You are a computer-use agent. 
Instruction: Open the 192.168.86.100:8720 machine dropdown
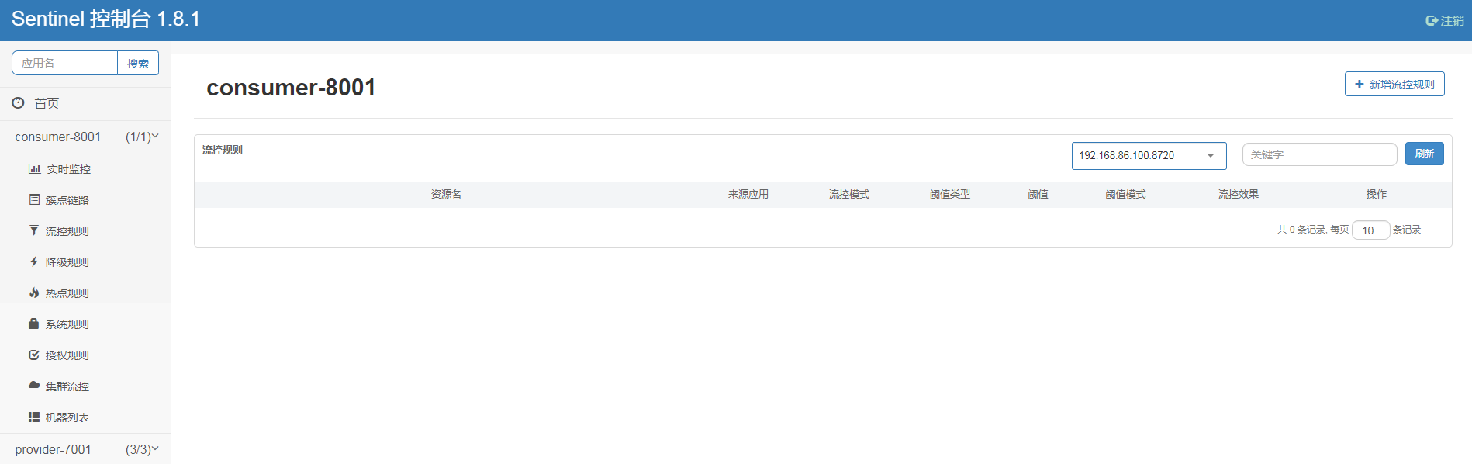[x=1149, y=155]
